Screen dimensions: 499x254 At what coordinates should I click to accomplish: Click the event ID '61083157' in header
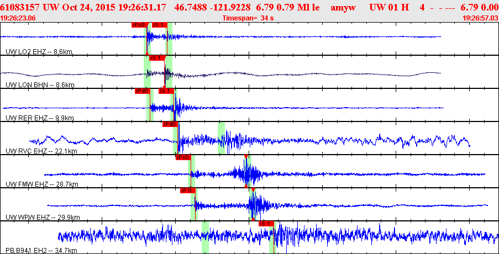click(x=22, y=7)
